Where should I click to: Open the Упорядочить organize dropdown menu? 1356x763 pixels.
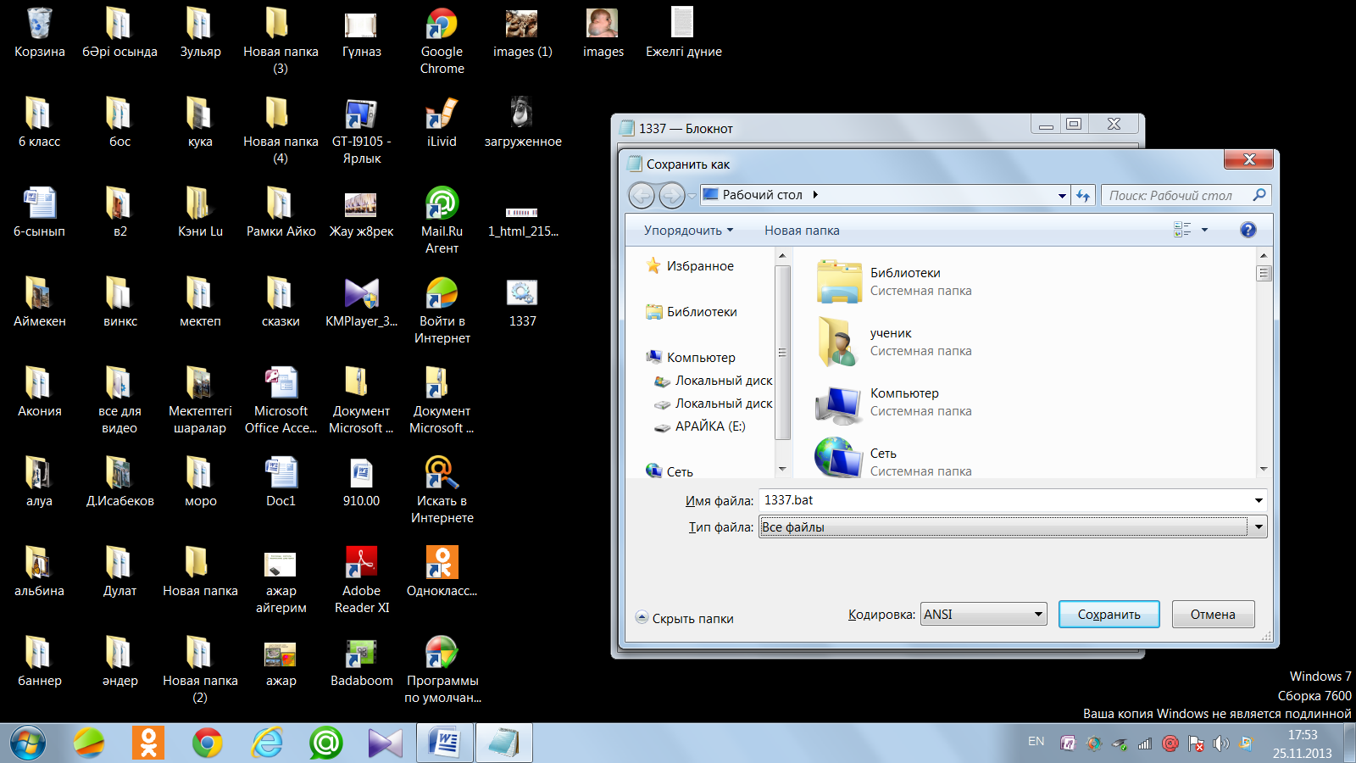(x=688, y=231)
